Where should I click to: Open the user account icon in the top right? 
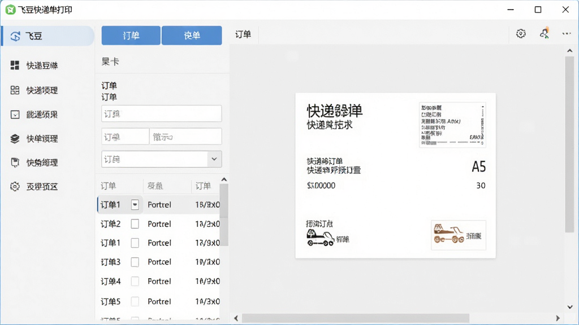coord(544,33)
